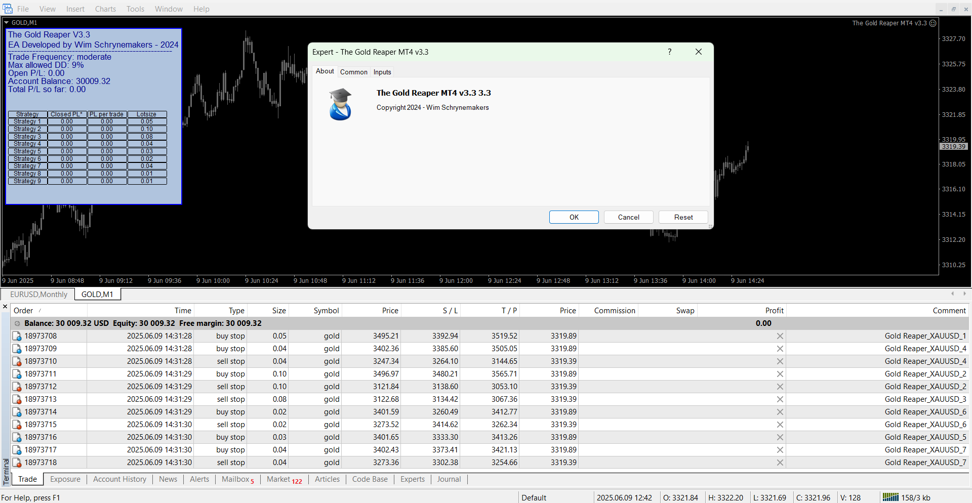This screenshot has width=972, height=503.
Task: Click the order icon for ticket 18973710
Action: click(x=17, y=361)
